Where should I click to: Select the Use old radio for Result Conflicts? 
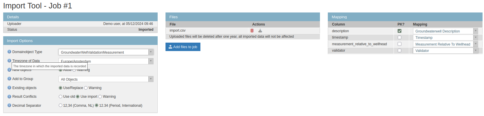tap(61, 97)
